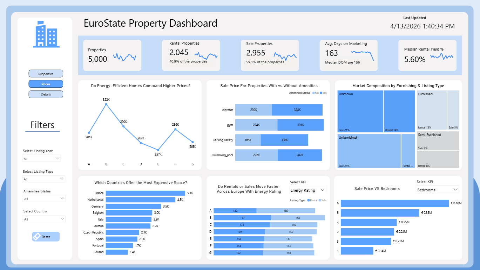The image size is (480, 270).
Task: Switch to the Prices page button
Action: pos(46,84)
